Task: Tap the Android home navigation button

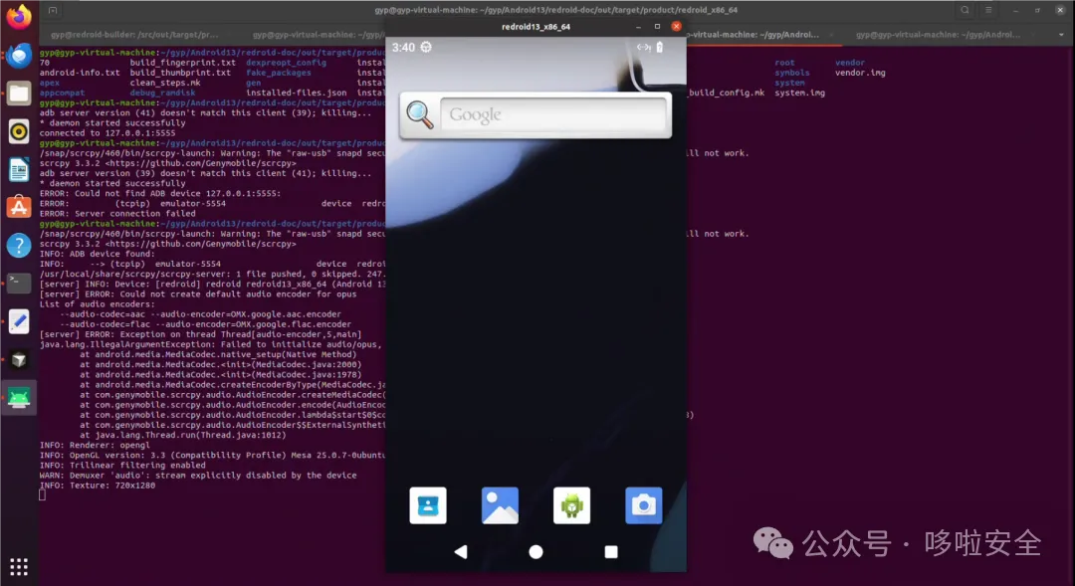Action: tap(537, 552)
